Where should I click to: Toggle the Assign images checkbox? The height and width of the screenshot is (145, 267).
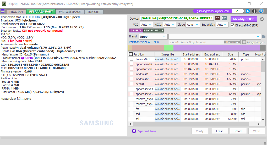(x=244, y=42)
